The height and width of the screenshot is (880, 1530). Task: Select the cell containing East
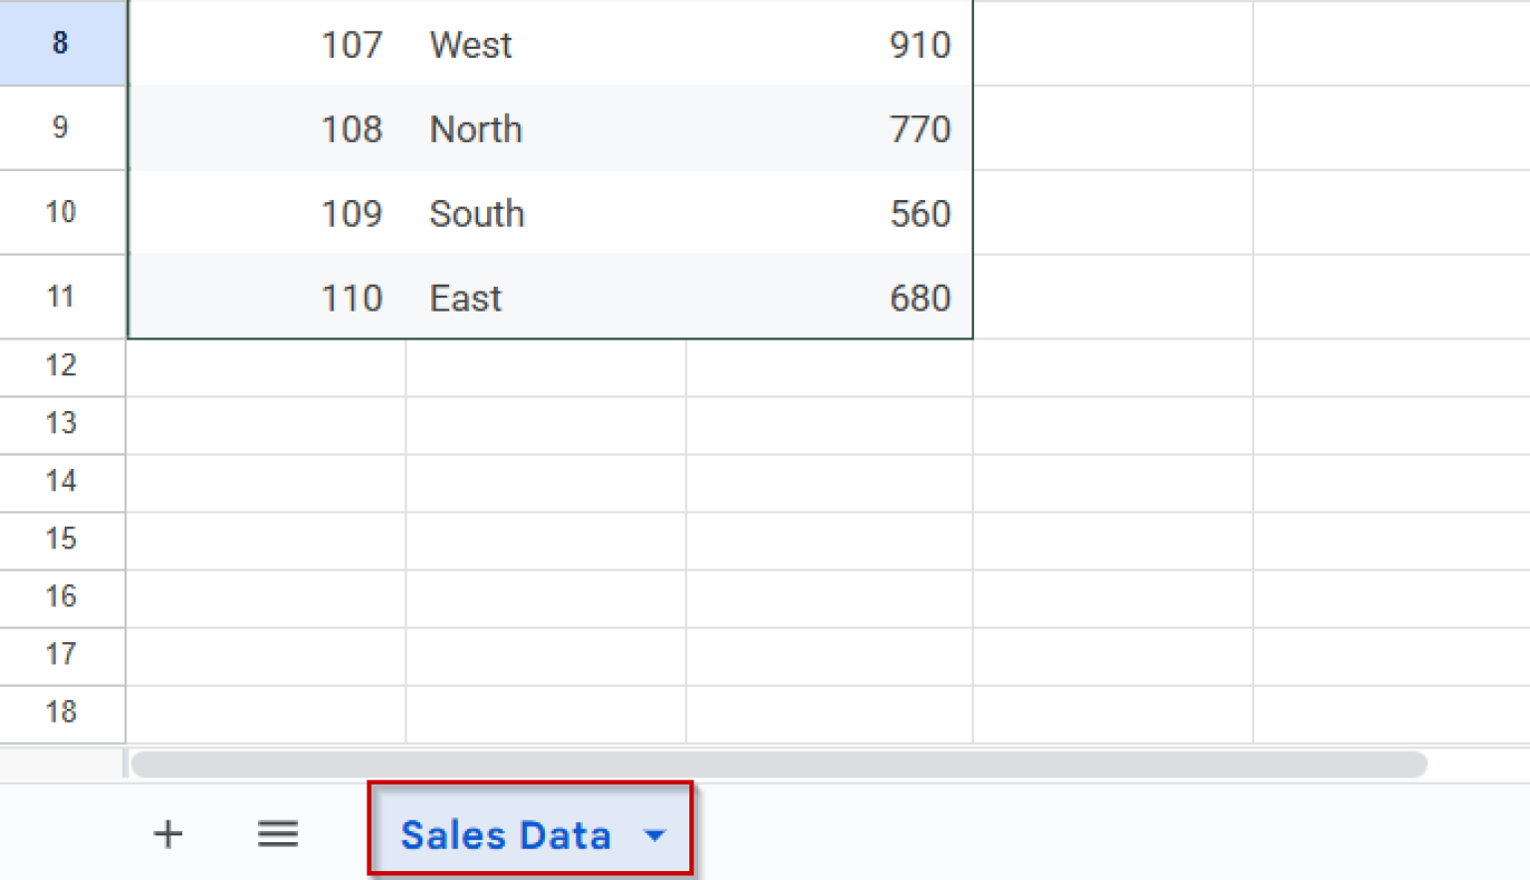point(544,297)
